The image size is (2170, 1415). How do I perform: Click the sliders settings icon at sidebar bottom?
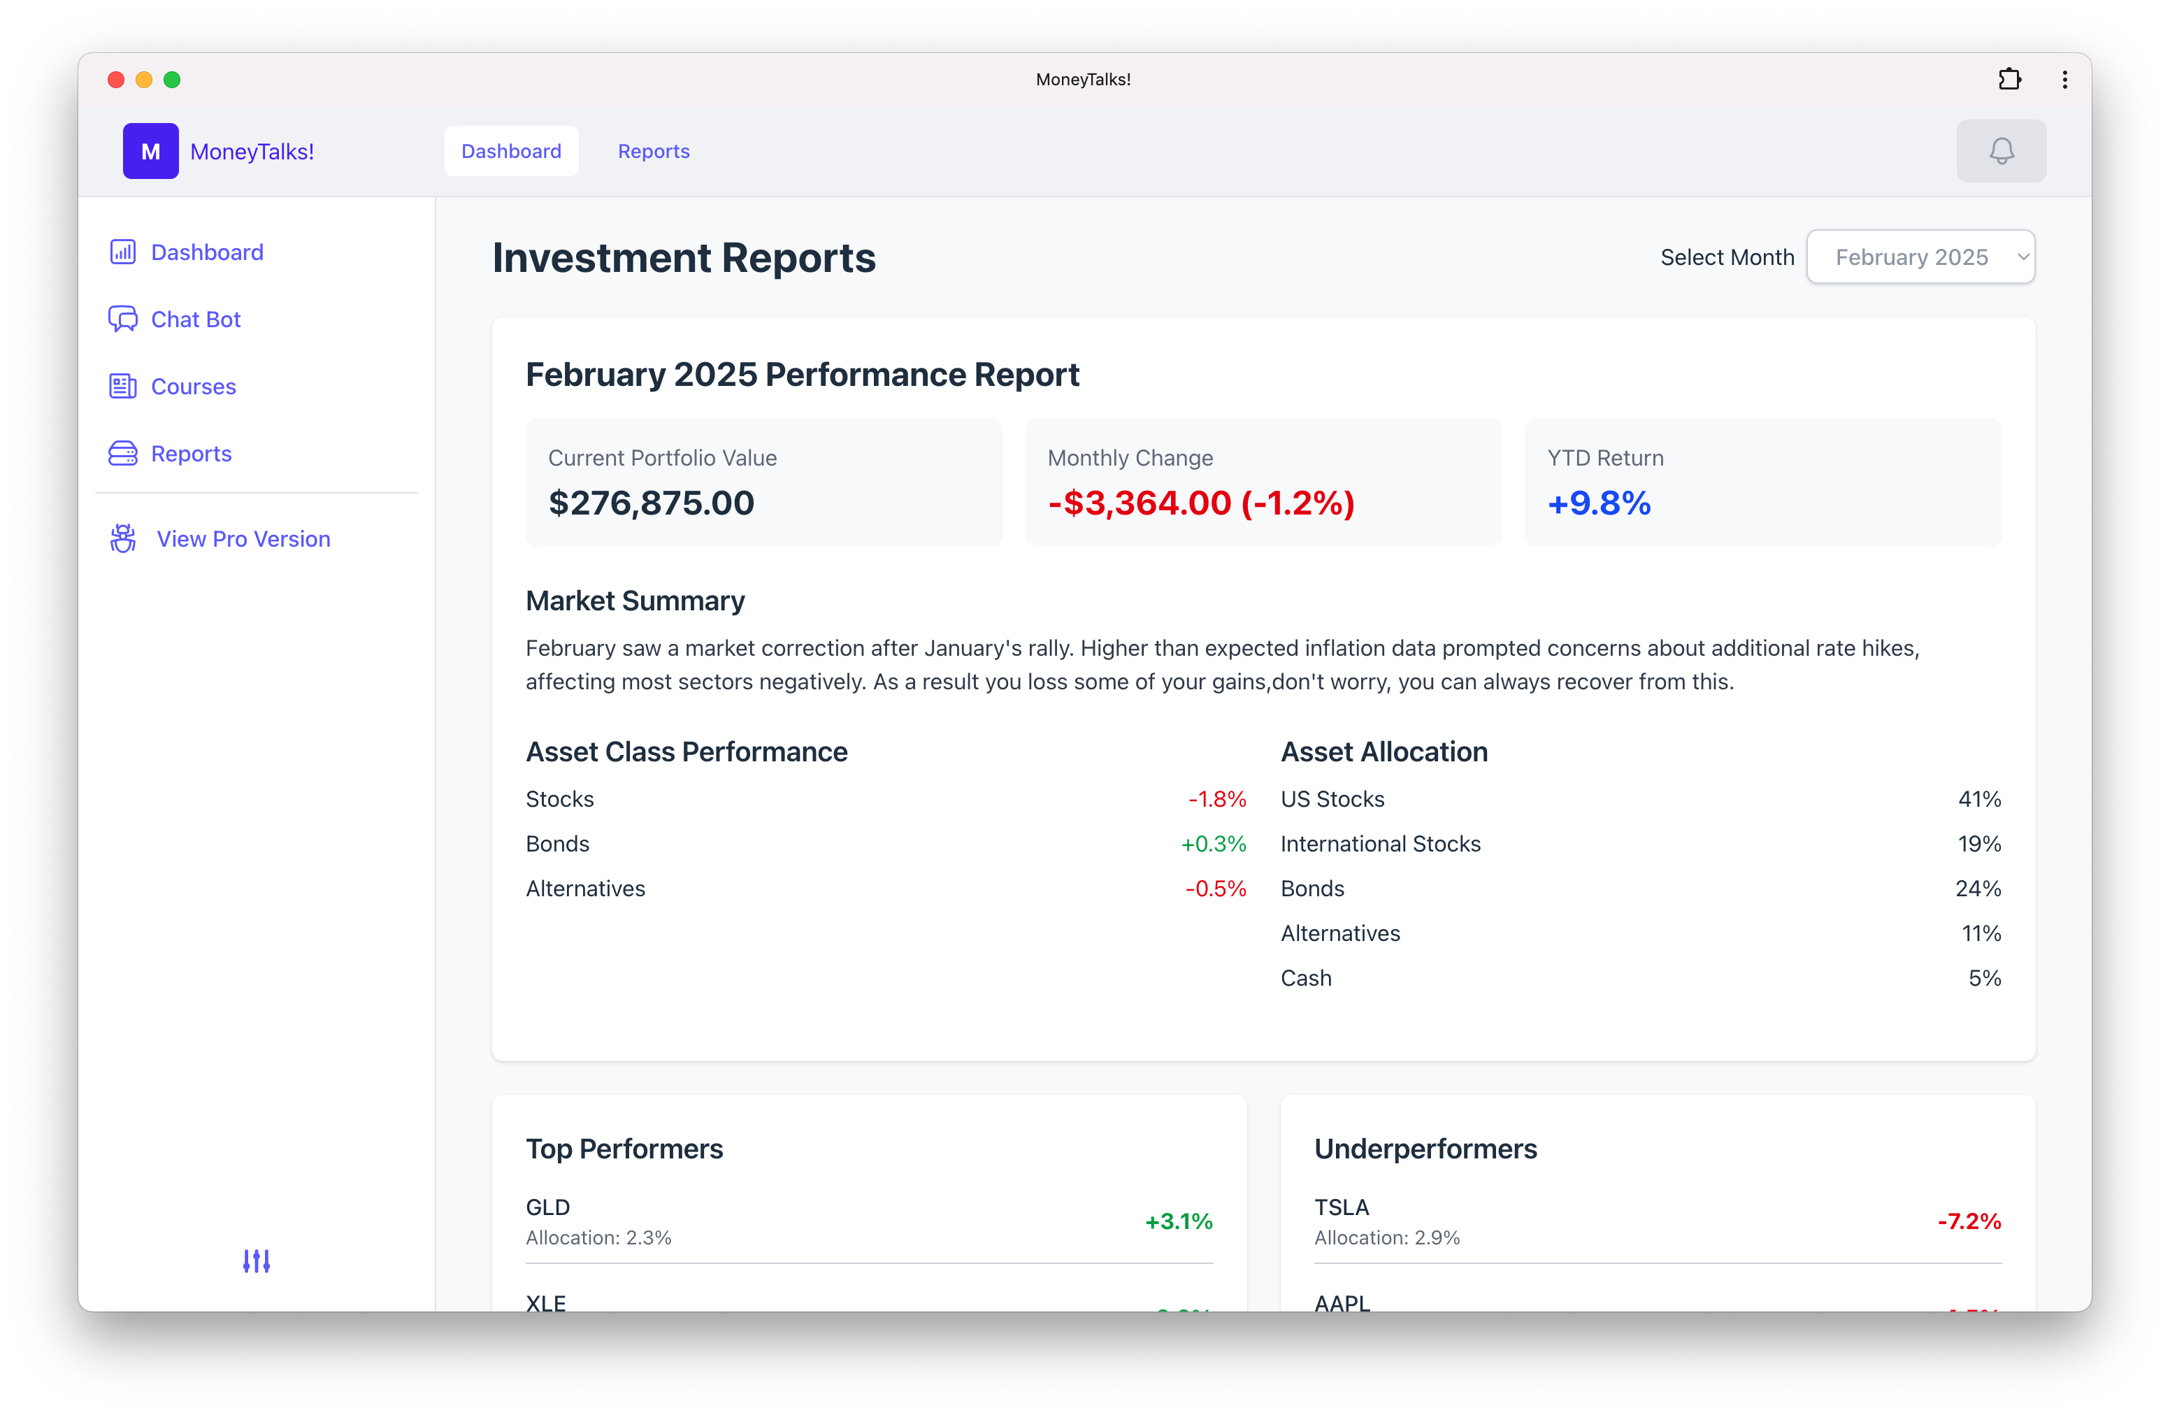click(256, 1261)
